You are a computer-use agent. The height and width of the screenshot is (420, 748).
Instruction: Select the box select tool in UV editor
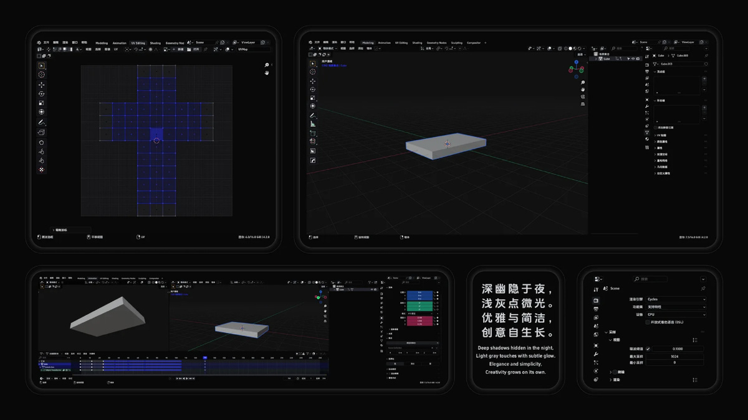point(42,66)
